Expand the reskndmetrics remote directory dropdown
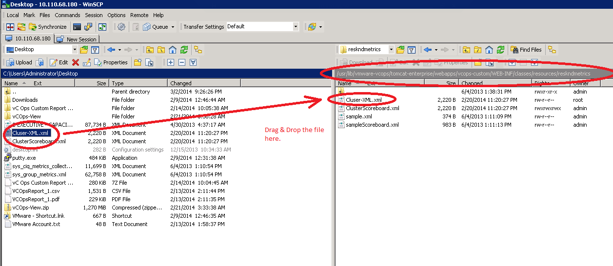The width and height of the screenshot is (613, 266). [x=391, y=50]
